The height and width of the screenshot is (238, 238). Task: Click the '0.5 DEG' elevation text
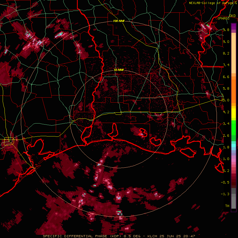pyautogui.click(x=132, y=236)
